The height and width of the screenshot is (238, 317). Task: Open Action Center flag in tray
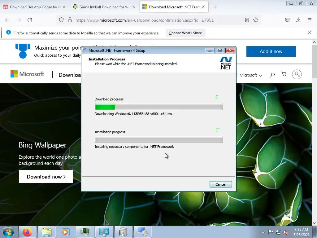tap(271, 232)
